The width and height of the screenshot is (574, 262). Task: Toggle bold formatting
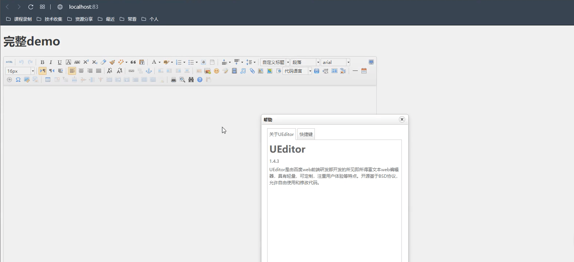[42, 62]
